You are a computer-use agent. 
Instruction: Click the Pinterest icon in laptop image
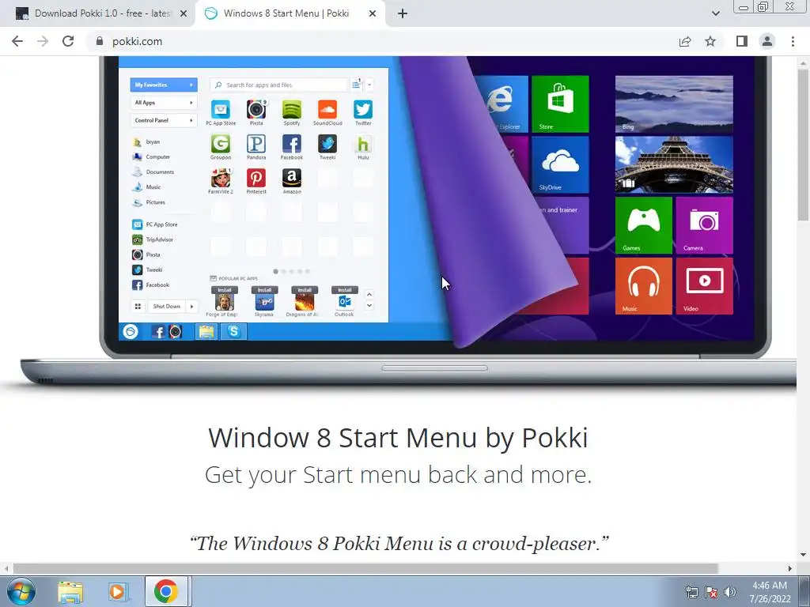(x=256, y=178)
